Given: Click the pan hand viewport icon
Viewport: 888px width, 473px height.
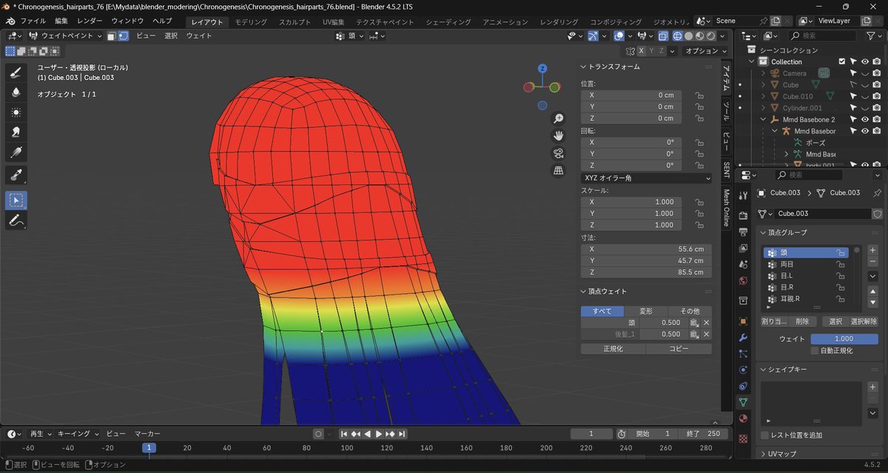Looking at the screenshot, I should pyautogui.click(x=559, y=135).
